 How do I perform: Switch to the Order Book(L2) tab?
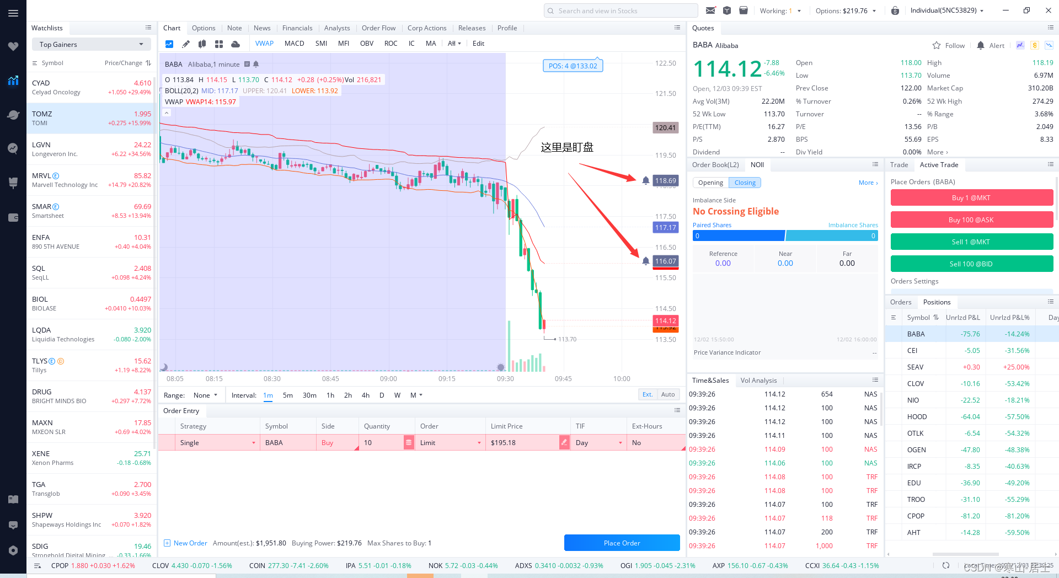pos(715,164)
